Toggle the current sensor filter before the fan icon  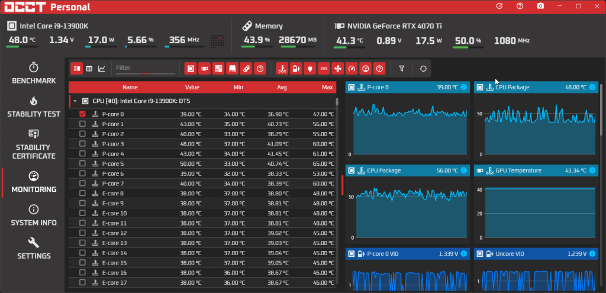coord(324,69)
